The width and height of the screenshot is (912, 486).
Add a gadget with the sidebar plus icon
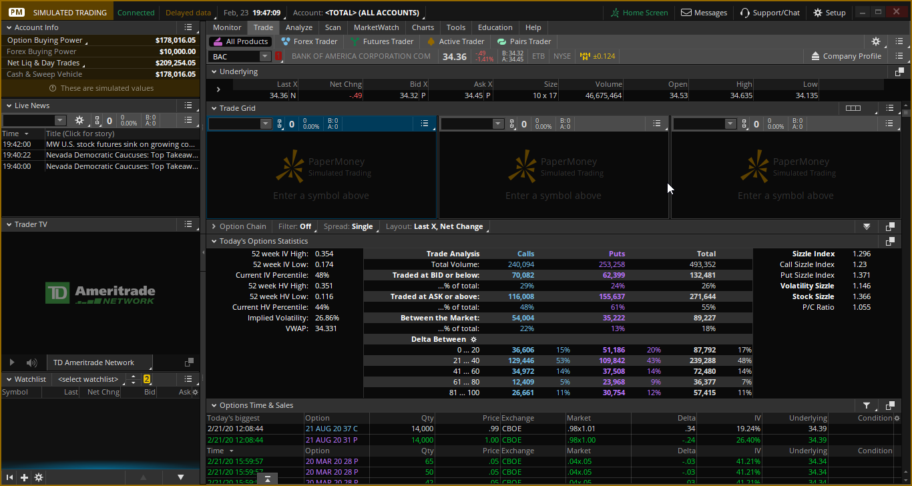point(24,477)
